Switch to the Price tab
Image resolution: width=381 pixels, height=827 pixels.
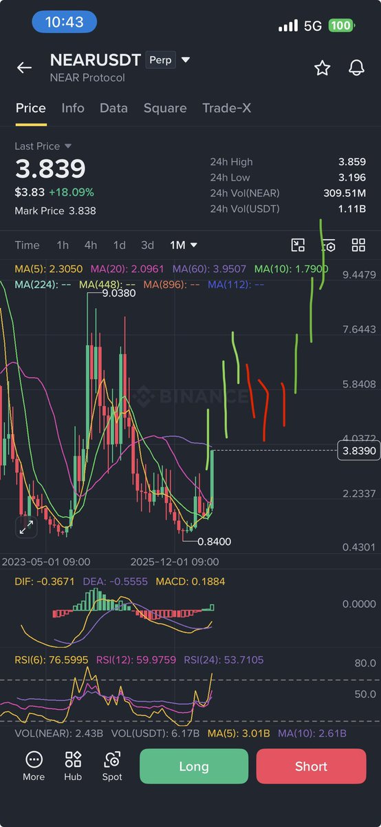click(x=31, y=108)
